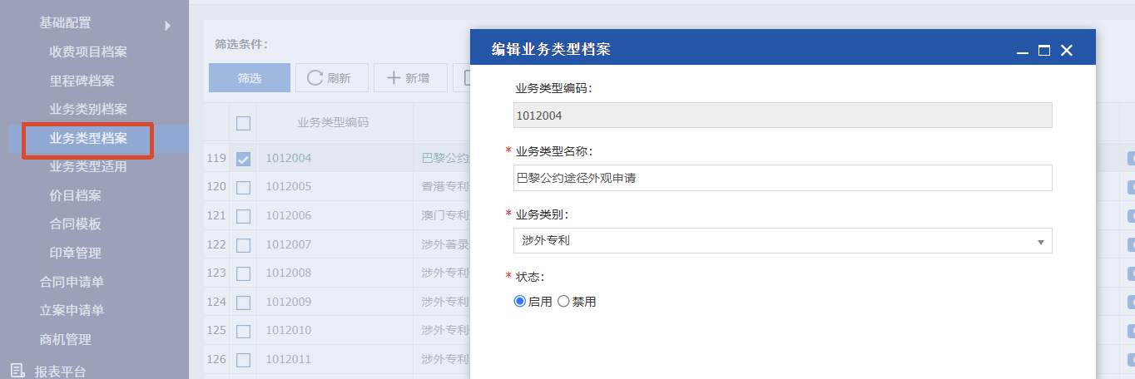Open 印章管理 in sidebar
This screenshot has height=379, width=1135.
point(75,253)
